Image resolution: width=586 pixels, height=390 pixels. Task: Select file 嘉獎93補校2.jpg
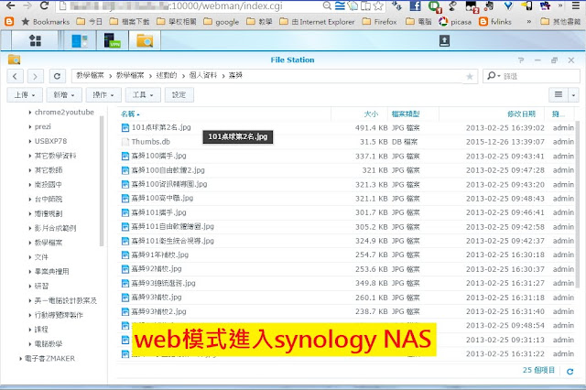tap(347, 312)
